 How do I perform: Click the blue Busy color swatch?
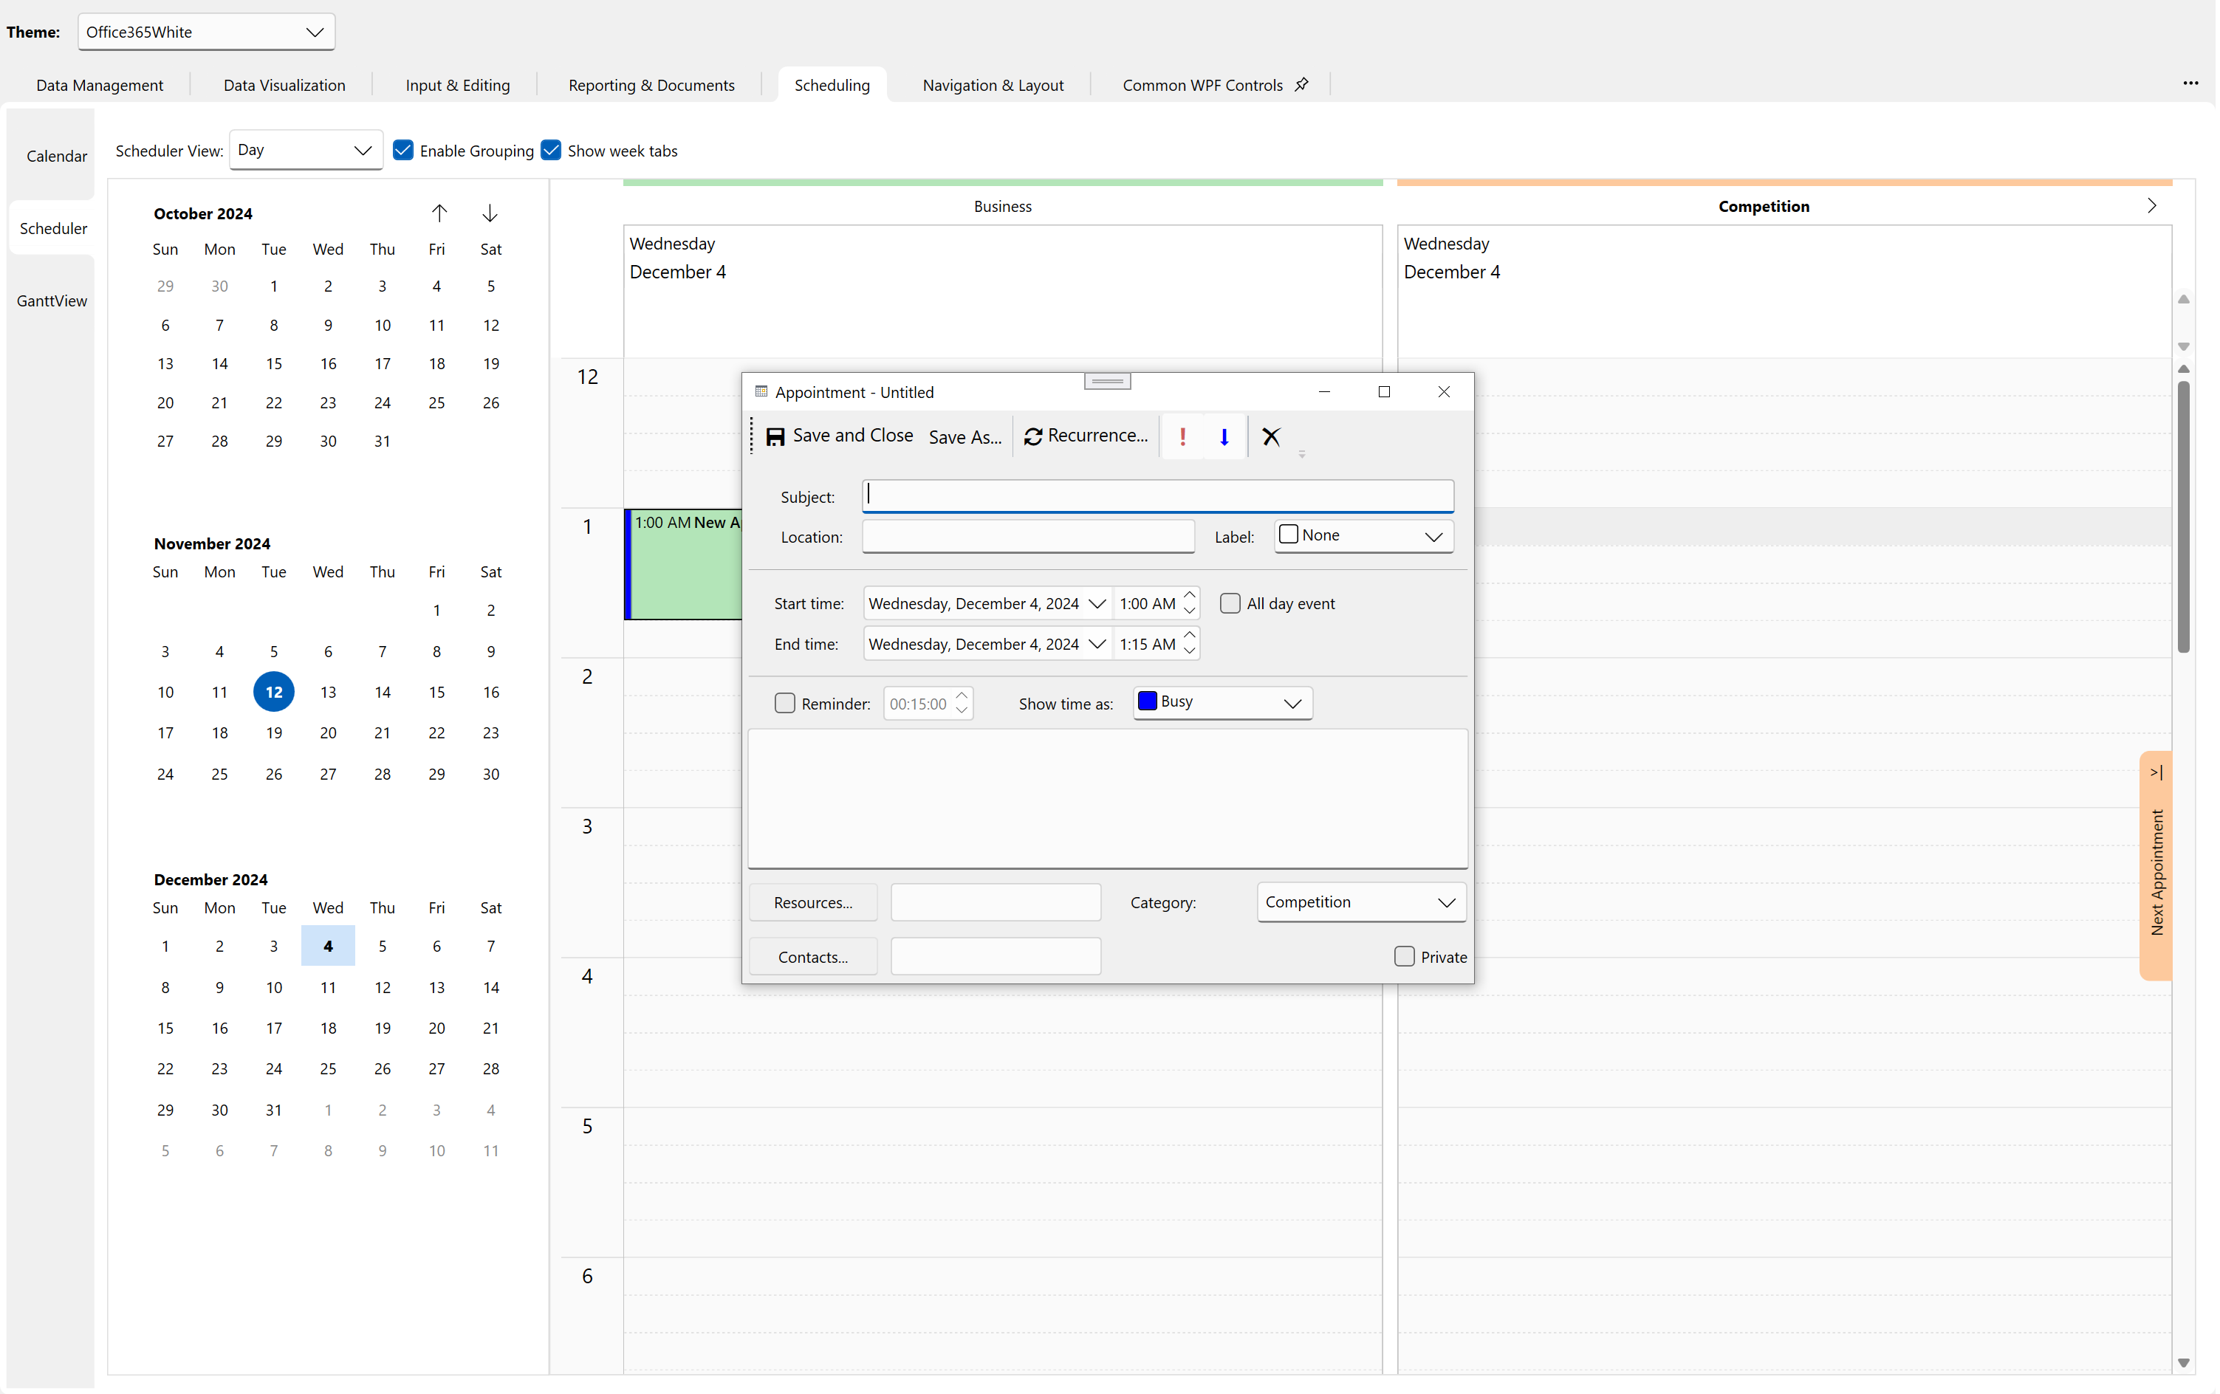(x=1147, y=701)
